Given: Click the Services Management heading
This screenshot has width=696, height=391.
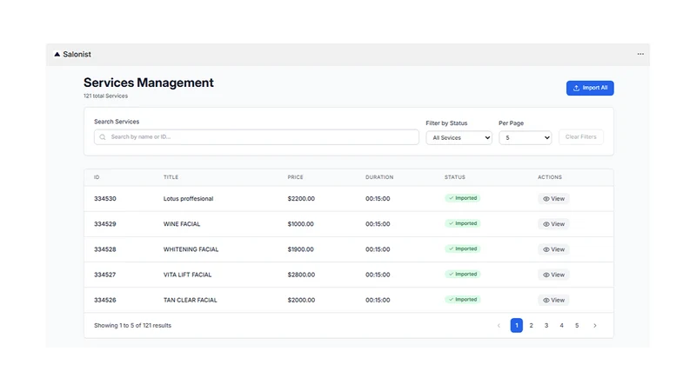Looking at the screenshot, I should tap(149, 83).
